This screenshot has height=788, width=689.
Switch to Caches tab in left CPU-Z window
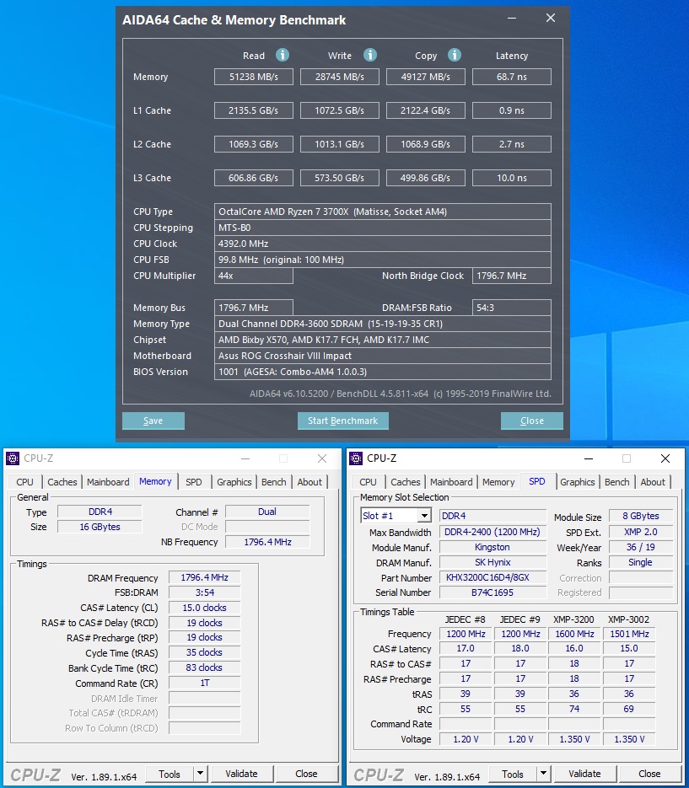point(62,482)
